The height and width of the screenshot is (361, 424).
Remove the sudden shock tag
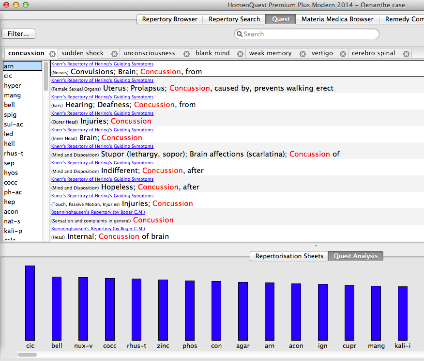click(x=114, y=54)
